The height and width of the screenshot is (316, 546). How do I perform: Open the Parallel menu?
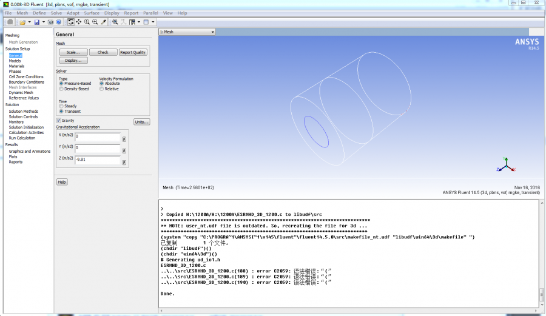point(151,13)
